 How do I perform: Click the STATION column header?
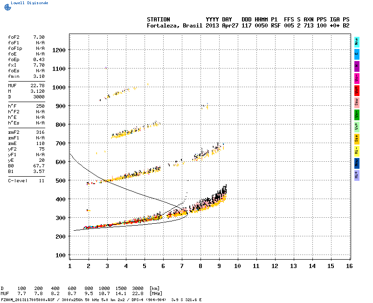coord(159,20)
